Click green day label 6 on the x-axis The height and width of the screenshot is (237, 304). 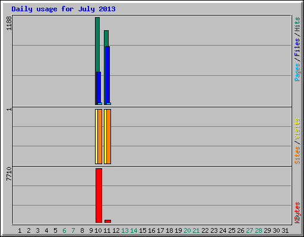pos(64,230)
